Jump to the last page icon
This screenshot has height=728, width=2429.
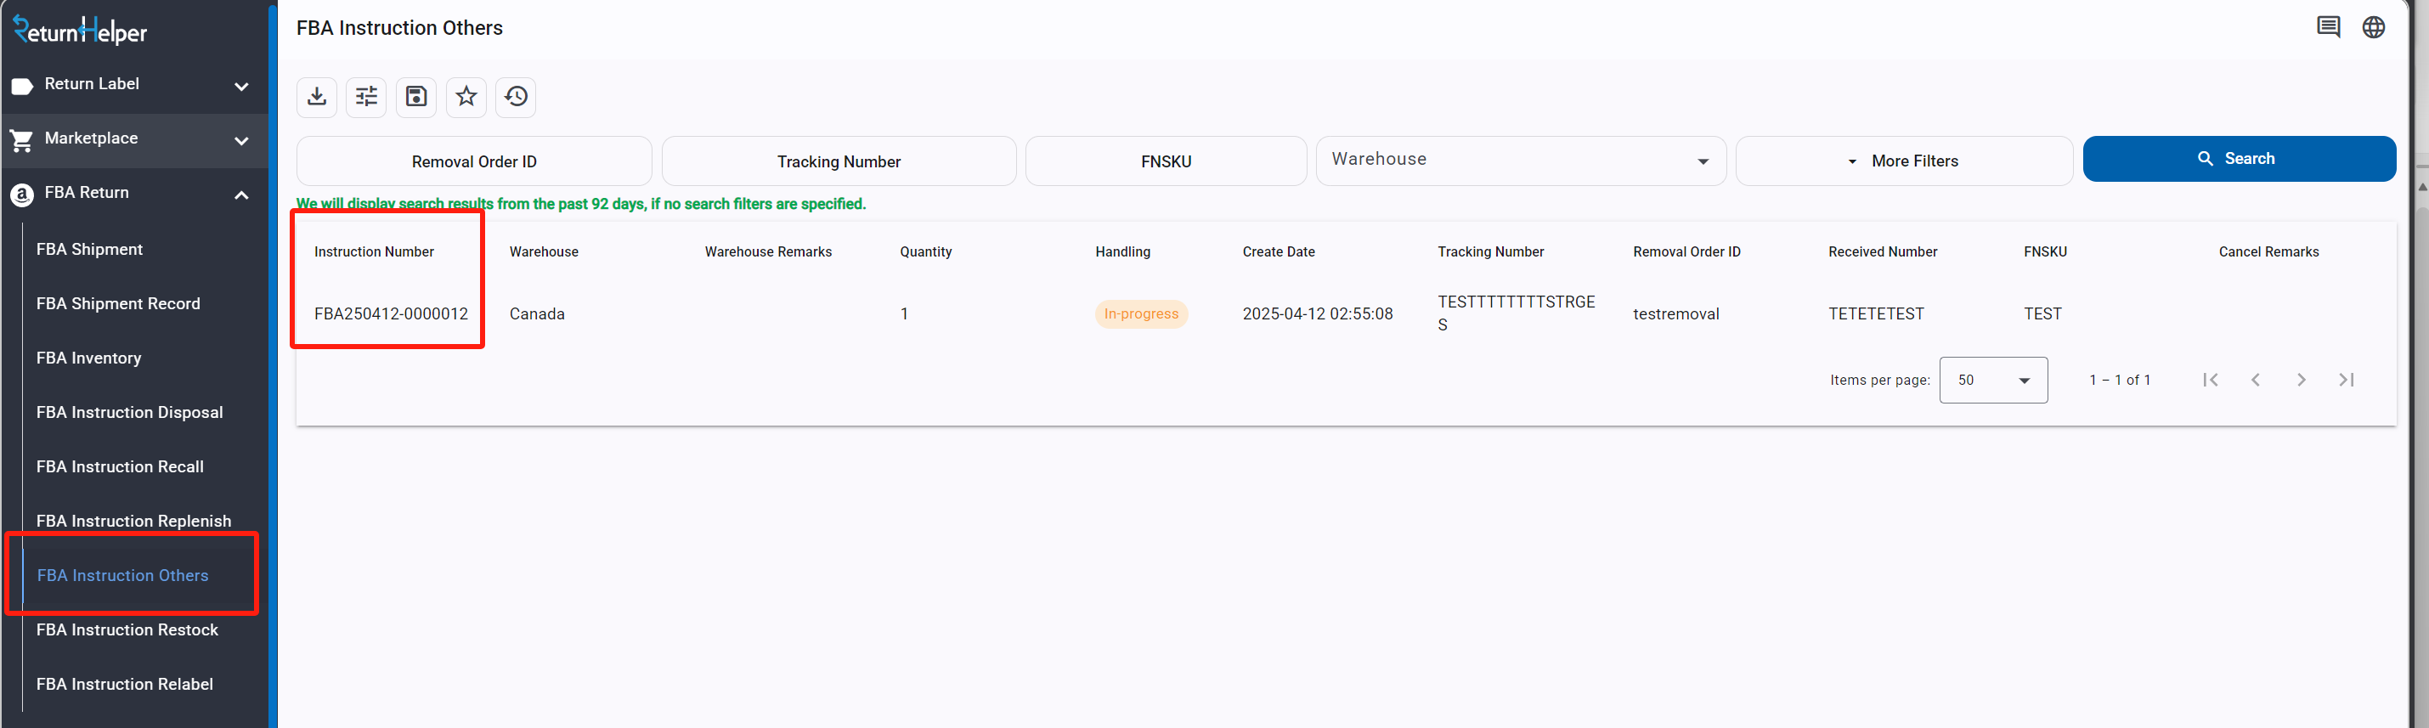click(2346, 380)
